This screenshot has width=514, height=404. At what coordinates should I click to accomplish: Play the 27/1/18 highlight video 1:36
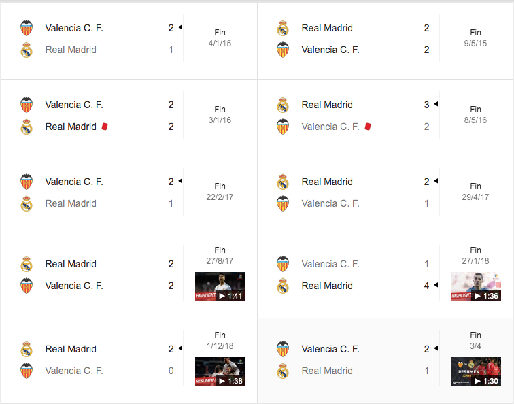(476, 286)
